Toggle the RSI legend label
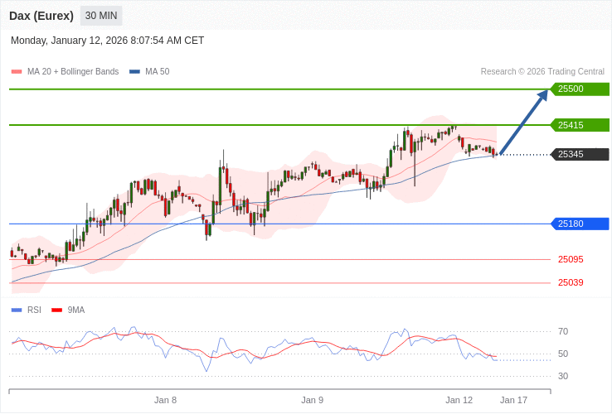The width and height of the screenshot is (612, 414). [x=34, y=310]
